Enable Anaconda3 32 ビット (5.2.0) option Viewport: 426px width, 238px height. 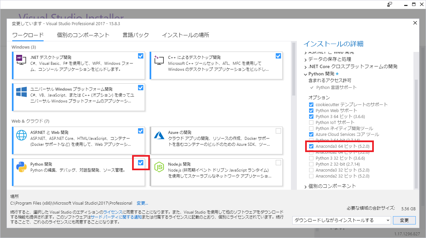(311, 170)
